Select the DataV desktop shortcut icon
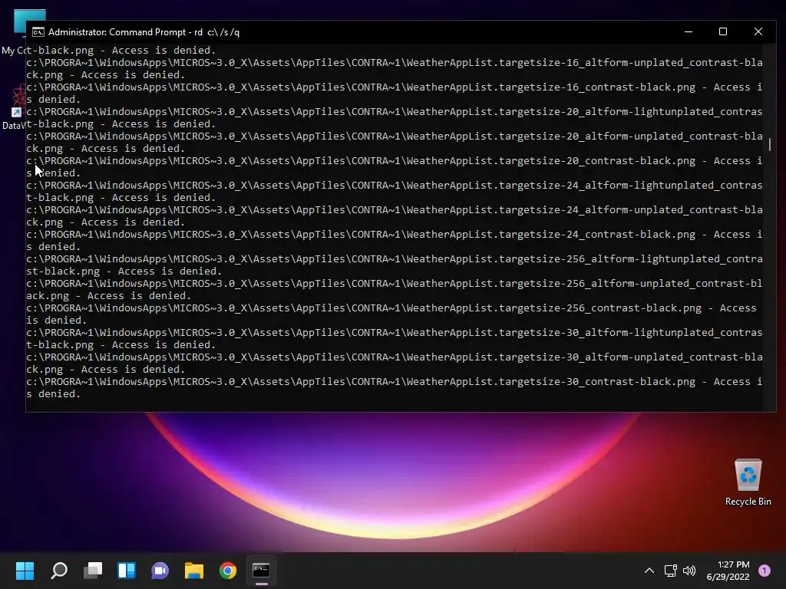 pyautogui.click(x=14, y=109)
